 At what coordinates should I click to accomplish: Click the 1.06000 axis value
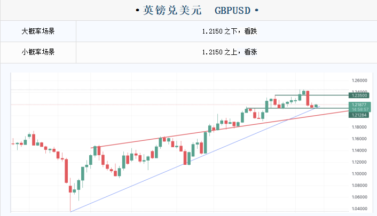359,197
